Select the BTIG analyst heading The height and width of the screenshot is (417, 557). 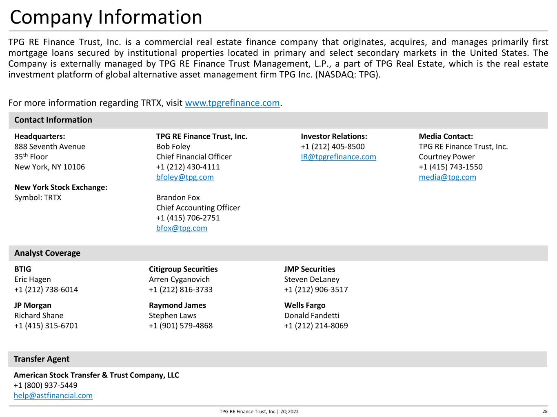[22, 269]
